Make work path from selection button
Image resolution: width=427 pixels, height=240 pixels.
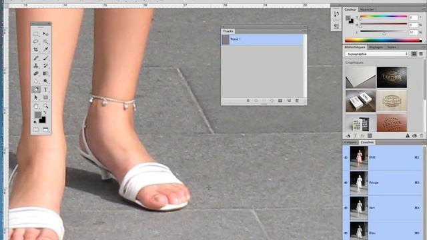pyautogui.click(x=272, y=101)
